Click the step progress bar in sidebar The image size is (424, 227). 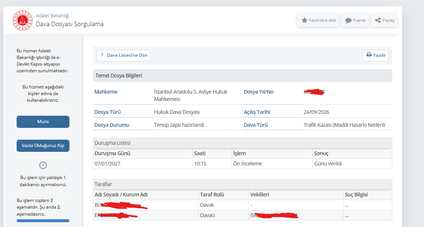pyautogui.click(x=43, y=221)
